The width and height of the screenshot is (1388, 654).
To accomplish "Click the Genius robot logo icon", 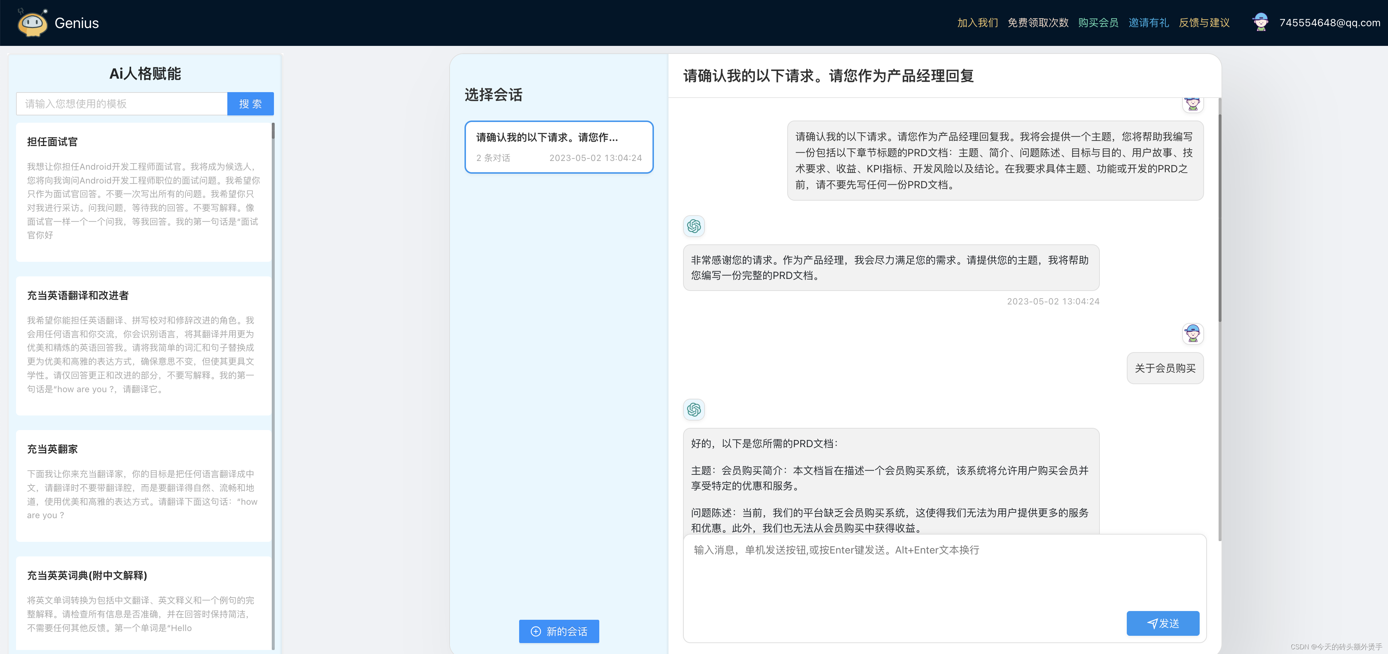I will 32,23.
